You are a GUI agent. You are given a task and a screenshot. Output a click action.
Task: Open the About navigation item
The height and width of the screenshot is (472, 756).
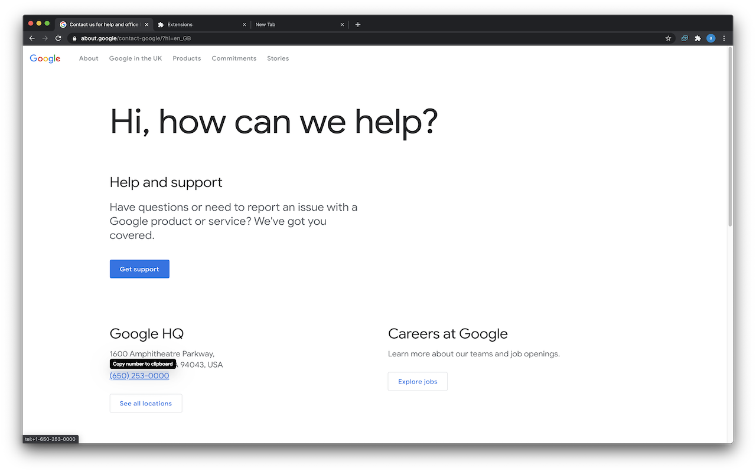[89, 58]
